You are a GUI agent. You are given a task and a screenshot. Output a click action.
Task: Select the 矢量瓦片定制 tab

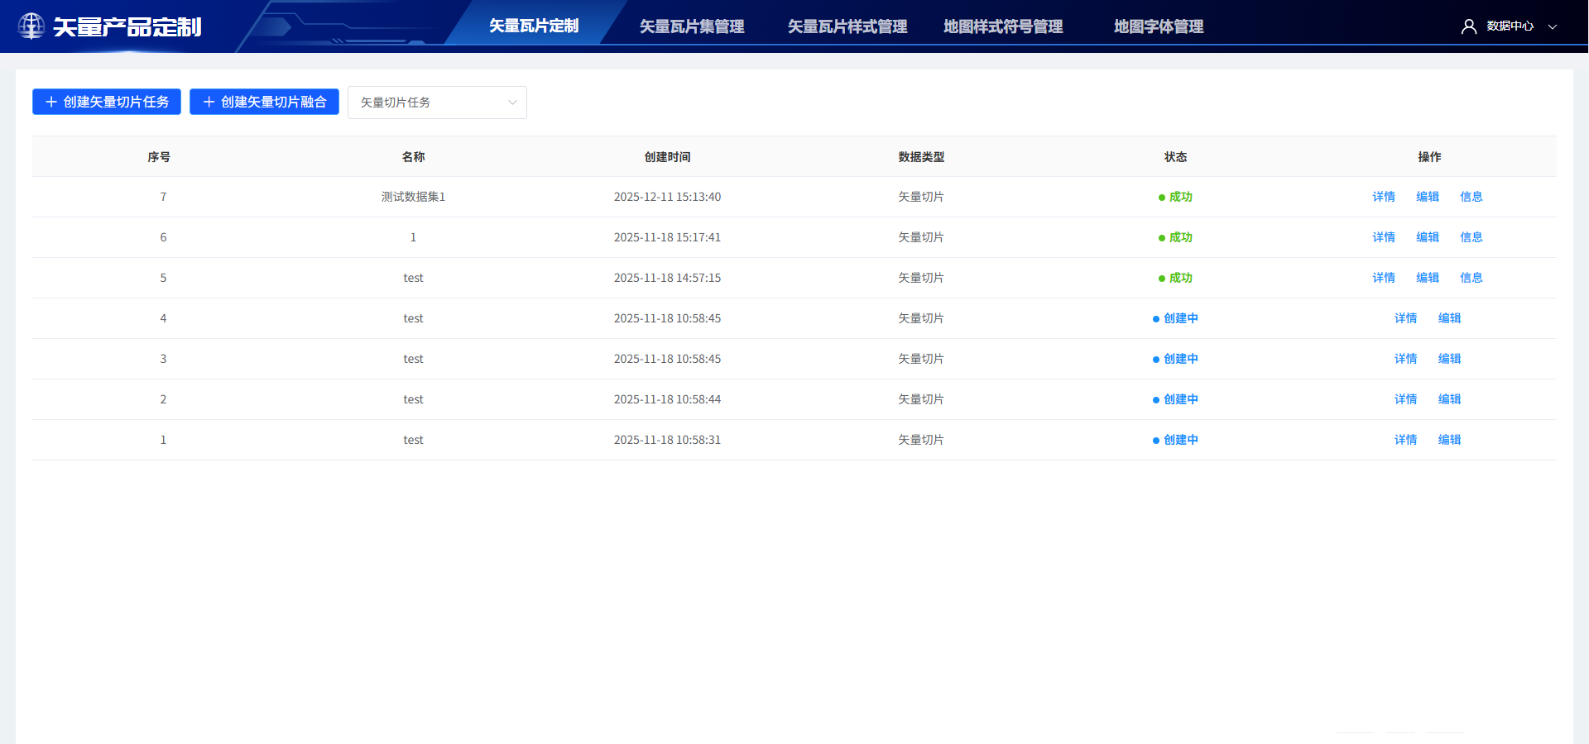pos(534,26)
